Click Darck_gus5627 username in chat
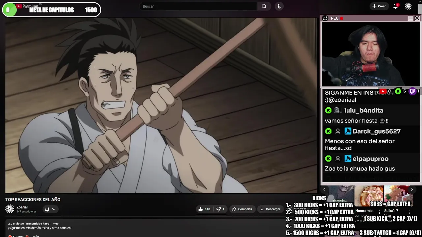 coord(377,131)
